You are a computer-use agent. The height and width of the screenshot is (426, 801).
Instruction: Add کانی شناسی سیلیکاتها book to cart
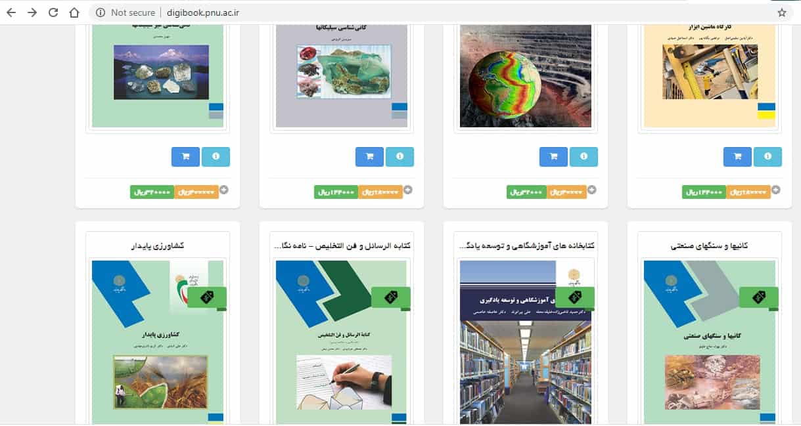tap(369, 157)
